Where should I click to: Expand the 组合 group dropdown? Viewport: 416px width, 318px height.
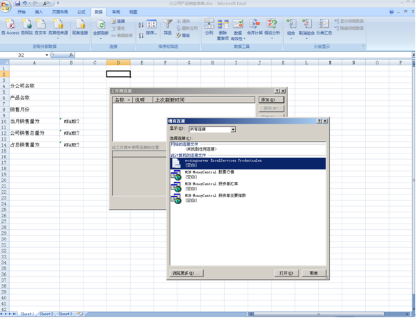pos(291,39)
